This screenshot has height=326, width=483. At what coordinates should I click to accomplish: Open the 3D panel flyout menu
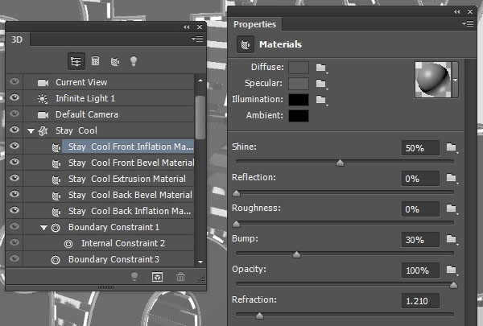pyautogui.click(x=197, y=39)
